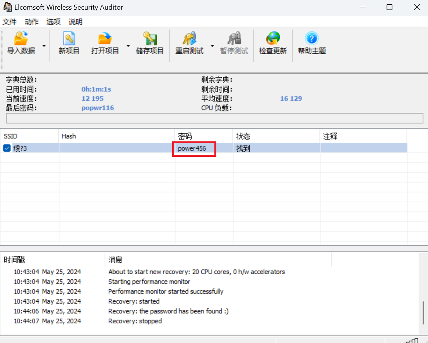Click the 10:44:07 May 25, 2024 timestamp
This screenshot has height=343, width=428.
coord(47,321)
